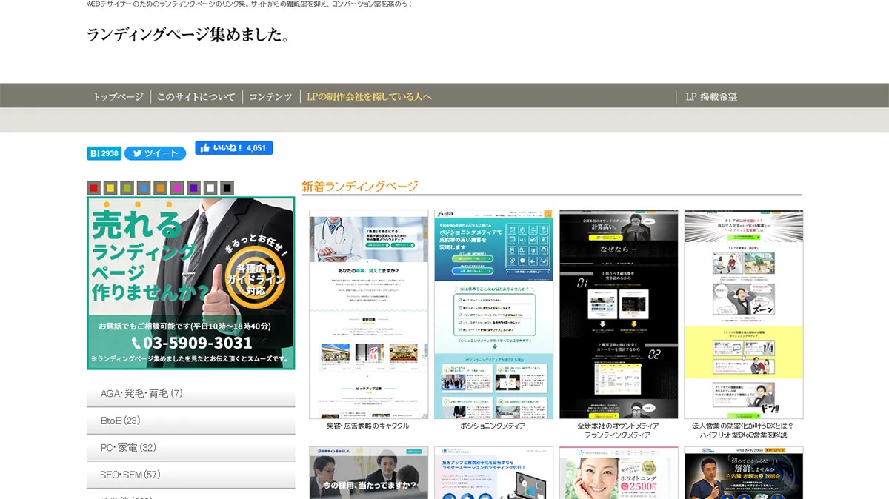Select the red color filter swatch

click(93, 188)
